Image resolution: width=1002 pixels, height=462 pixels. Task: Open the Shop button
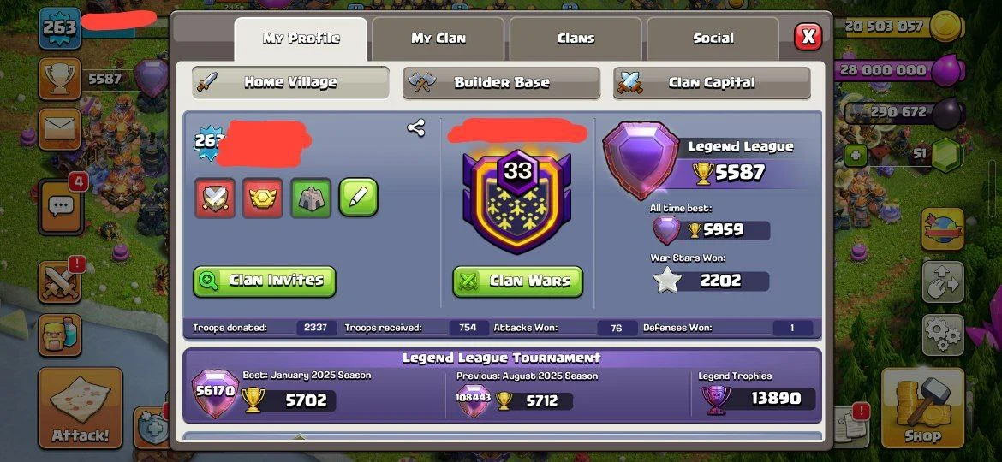(x=922, y=408)
